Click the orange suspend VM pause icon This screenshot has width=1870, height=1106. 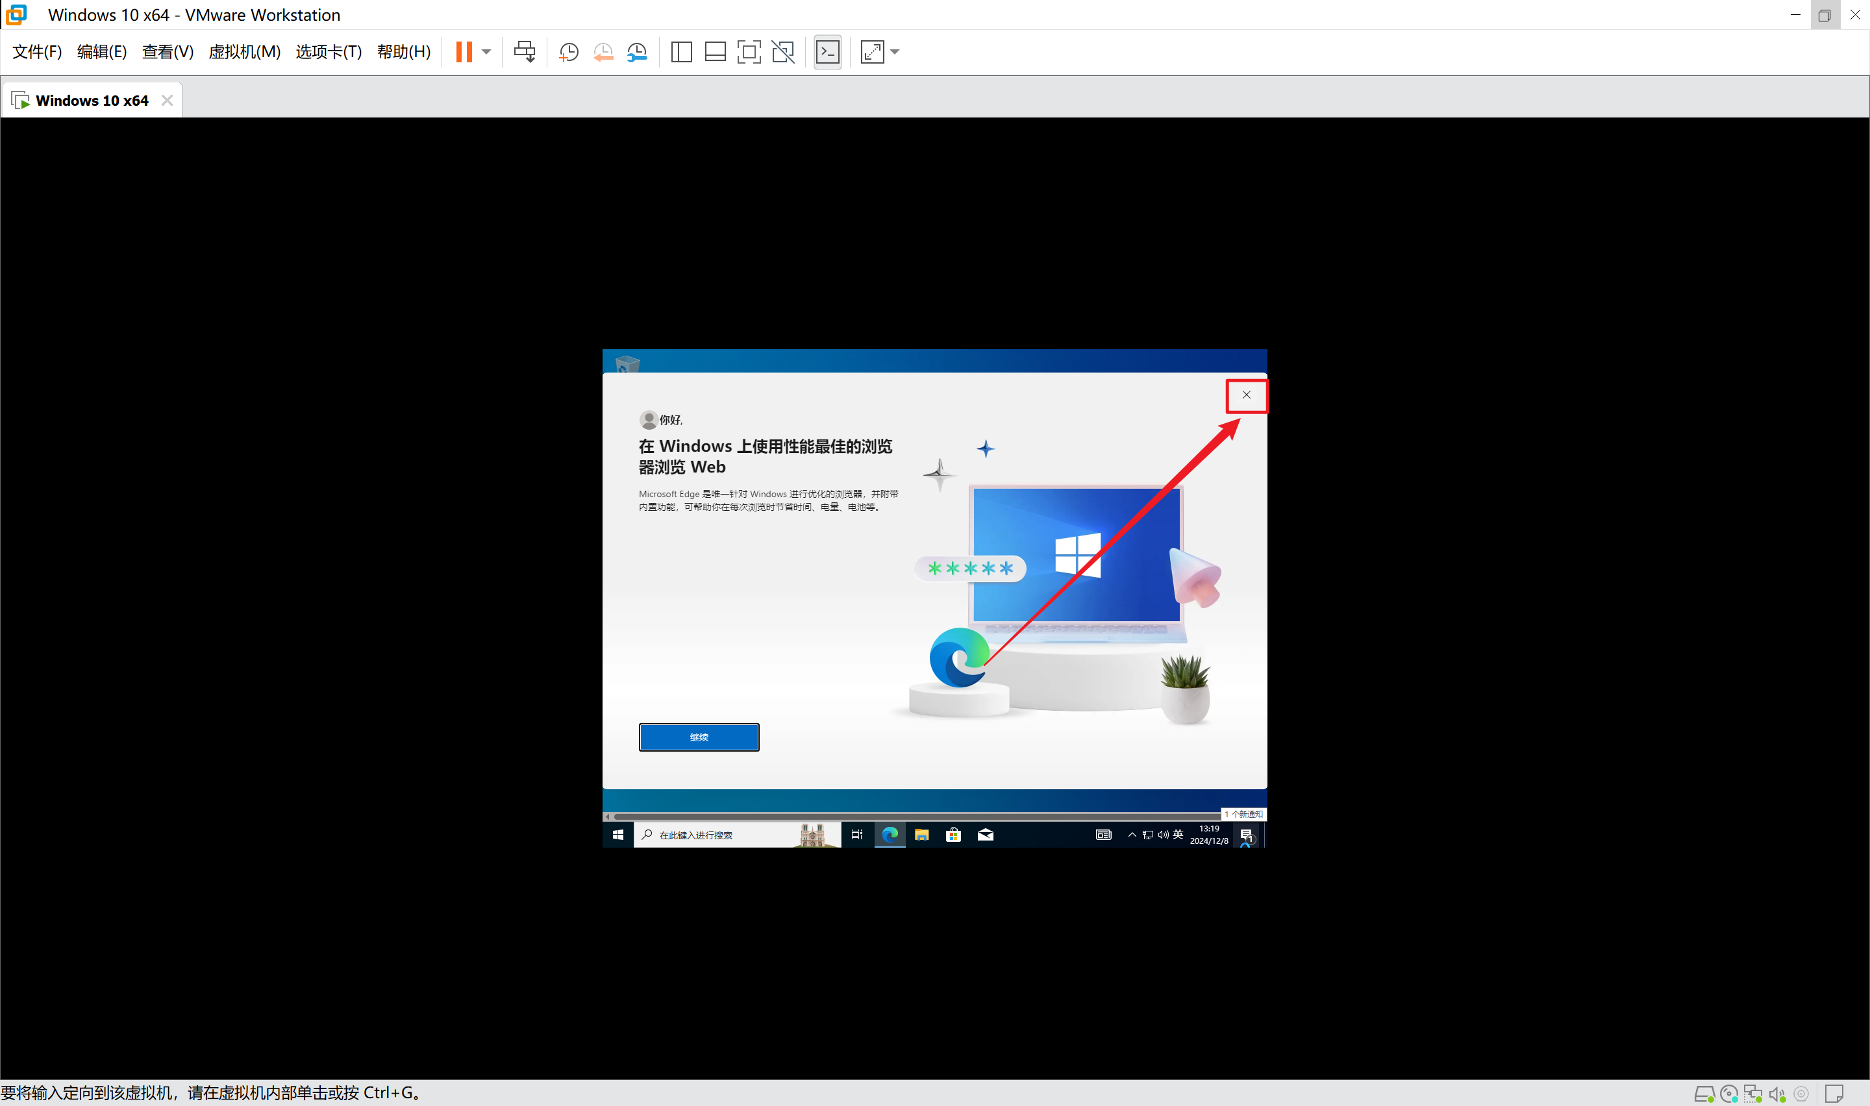(x=464, y=51)
